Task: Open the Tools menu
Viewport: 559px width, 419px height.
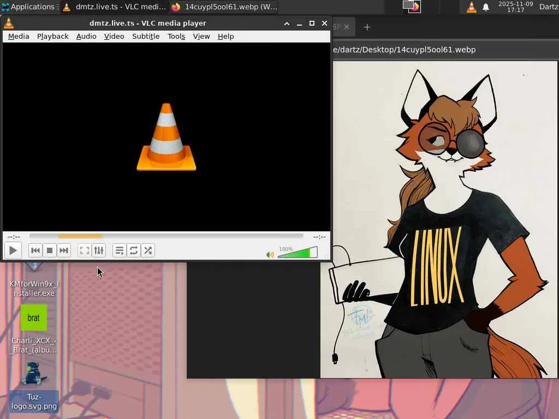Action: [176, 37]
